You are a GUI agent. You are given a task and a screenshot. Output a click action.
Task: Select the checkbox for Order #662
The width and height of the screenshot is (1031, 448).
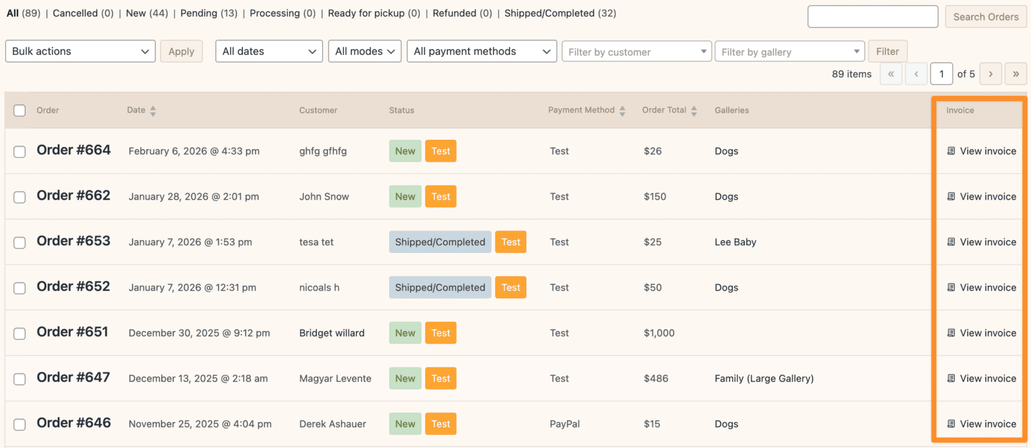(20, 197)
